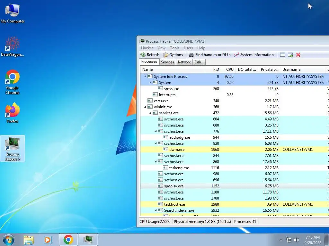Click the dwm.exe process icon
The image size is (329, 246).
165,149
